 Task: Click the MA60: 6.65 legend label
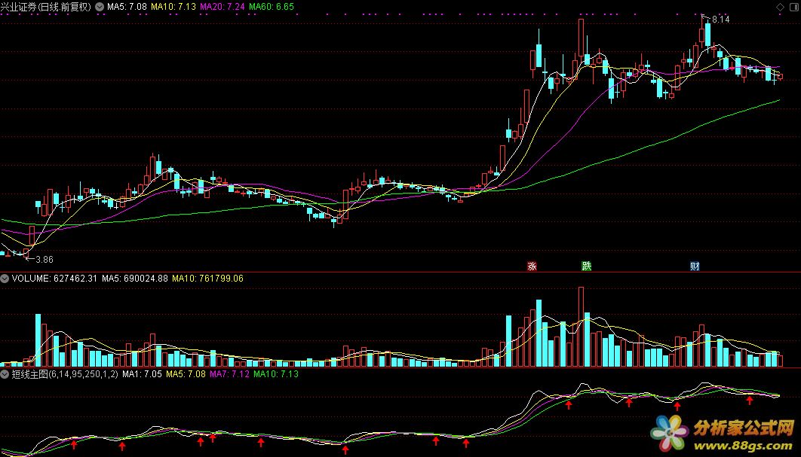click(x=272, y=7)
